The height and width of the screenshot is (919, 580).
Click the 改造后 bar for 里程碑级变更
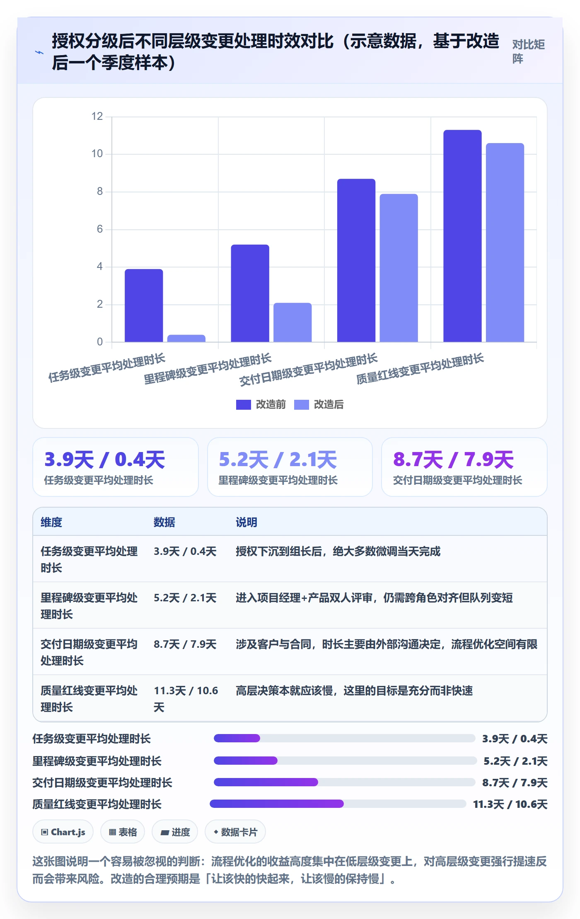[292, 322]
